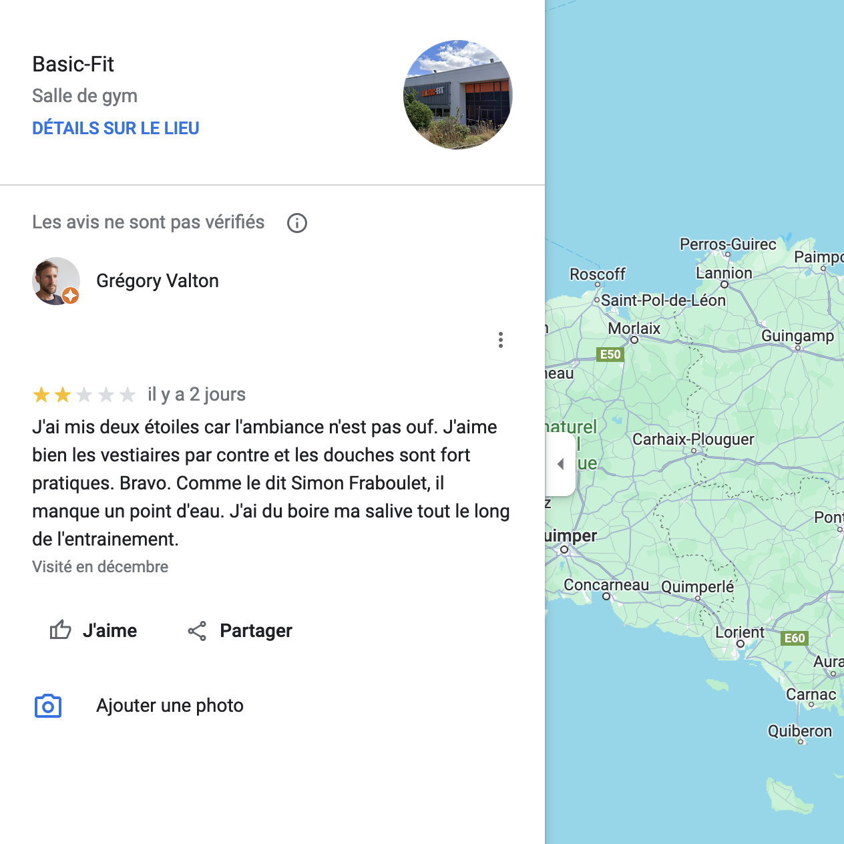Open DÉTAILS SUR LE LIEU link
844x844 pixels.
116,128
